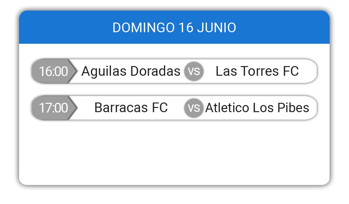Click the empty white area below the matches

(174, 153)
